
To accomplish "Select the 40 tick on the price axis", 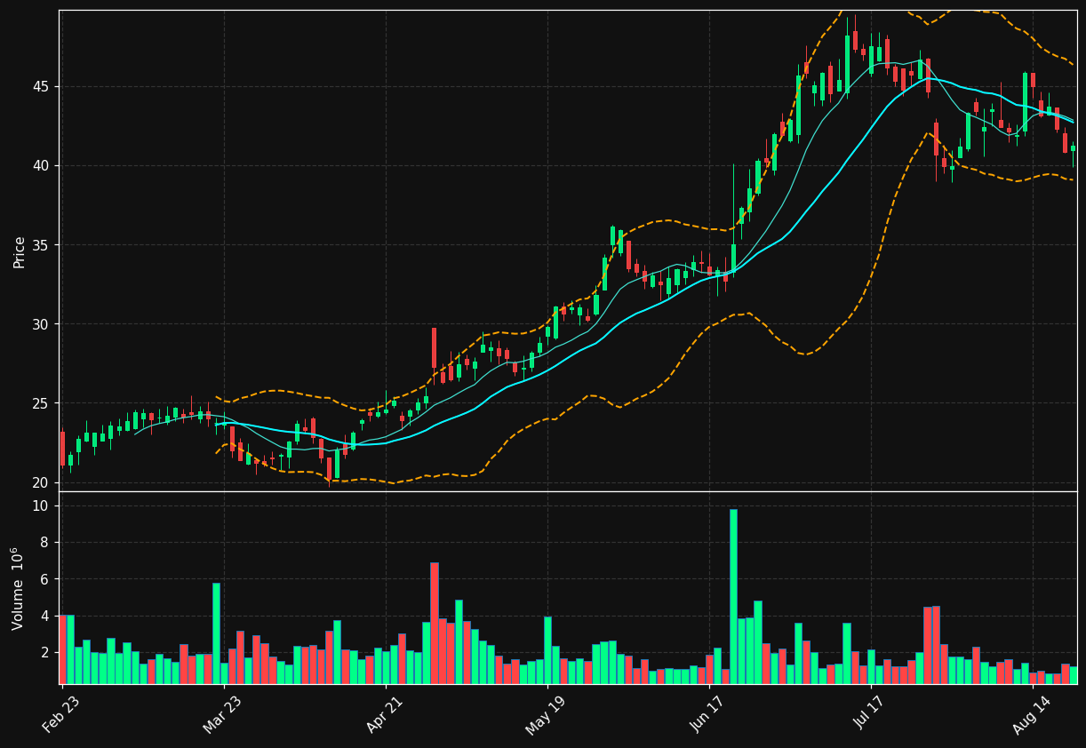I will [43, 166].
